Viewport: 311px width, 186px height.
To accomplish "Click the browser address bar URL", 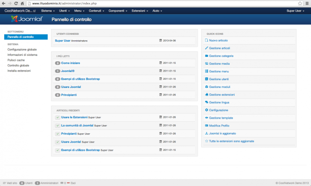I will [64, 3].
